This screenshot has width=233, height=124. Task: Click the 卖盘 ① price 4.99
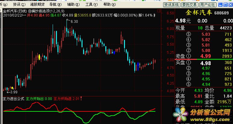coord(206,56)
